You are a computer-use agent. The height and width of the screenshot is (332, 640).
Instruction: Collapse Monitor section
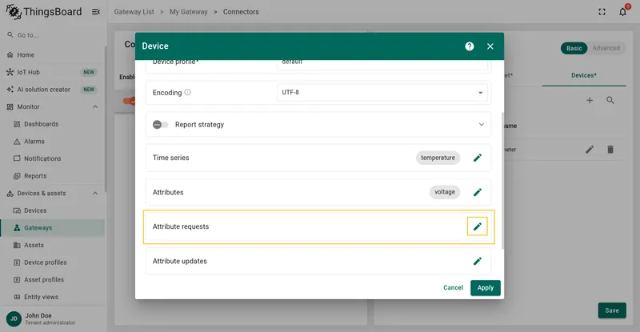click(x=94, y=106)
